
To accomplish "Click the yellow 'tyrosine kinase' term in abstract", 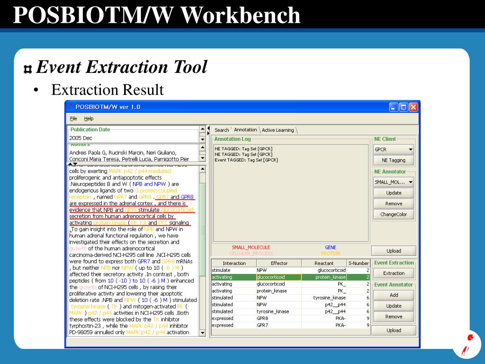I will 88,307.
